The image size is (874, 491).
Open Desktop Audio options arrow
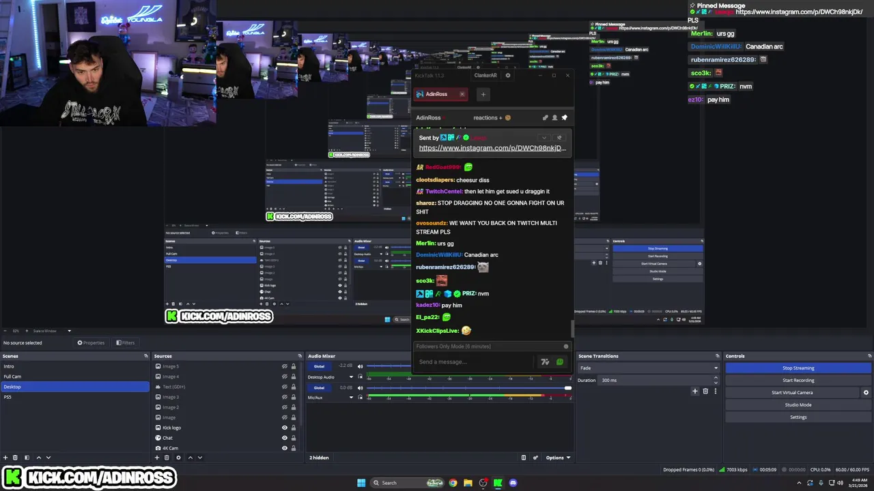351,376
